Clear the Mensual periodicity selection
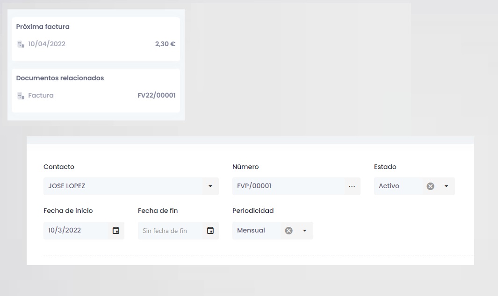498x296 pixels. 289,231
